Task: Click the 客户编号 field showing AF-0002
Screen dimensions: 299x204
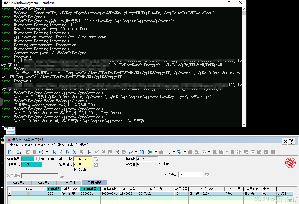Action: click(x=83, y=164)
